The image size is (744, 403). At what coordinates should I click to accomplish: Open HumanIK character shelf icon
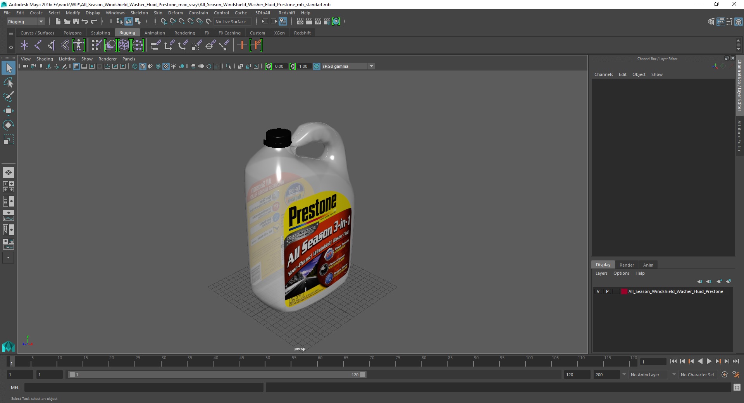click(x=79, y=45)
